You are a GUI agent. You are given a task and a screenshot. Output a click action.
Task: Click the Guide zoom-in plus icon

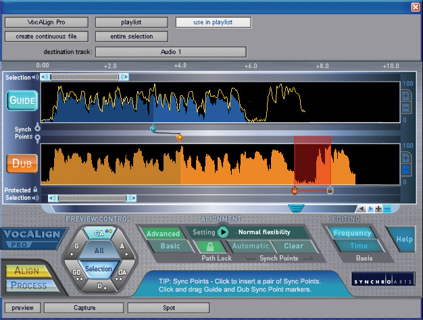(x=405, y=96)
